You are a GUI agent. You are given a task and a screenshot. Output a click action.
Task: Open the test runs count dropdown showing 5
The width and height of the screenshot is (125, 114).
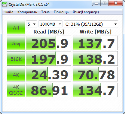pyautogui.click(x=32, y=24)
